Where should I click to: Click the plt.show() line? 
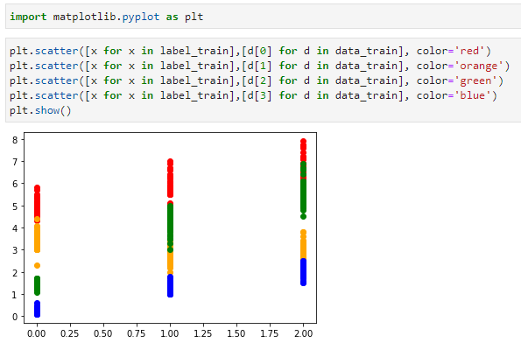click(40, 110)
